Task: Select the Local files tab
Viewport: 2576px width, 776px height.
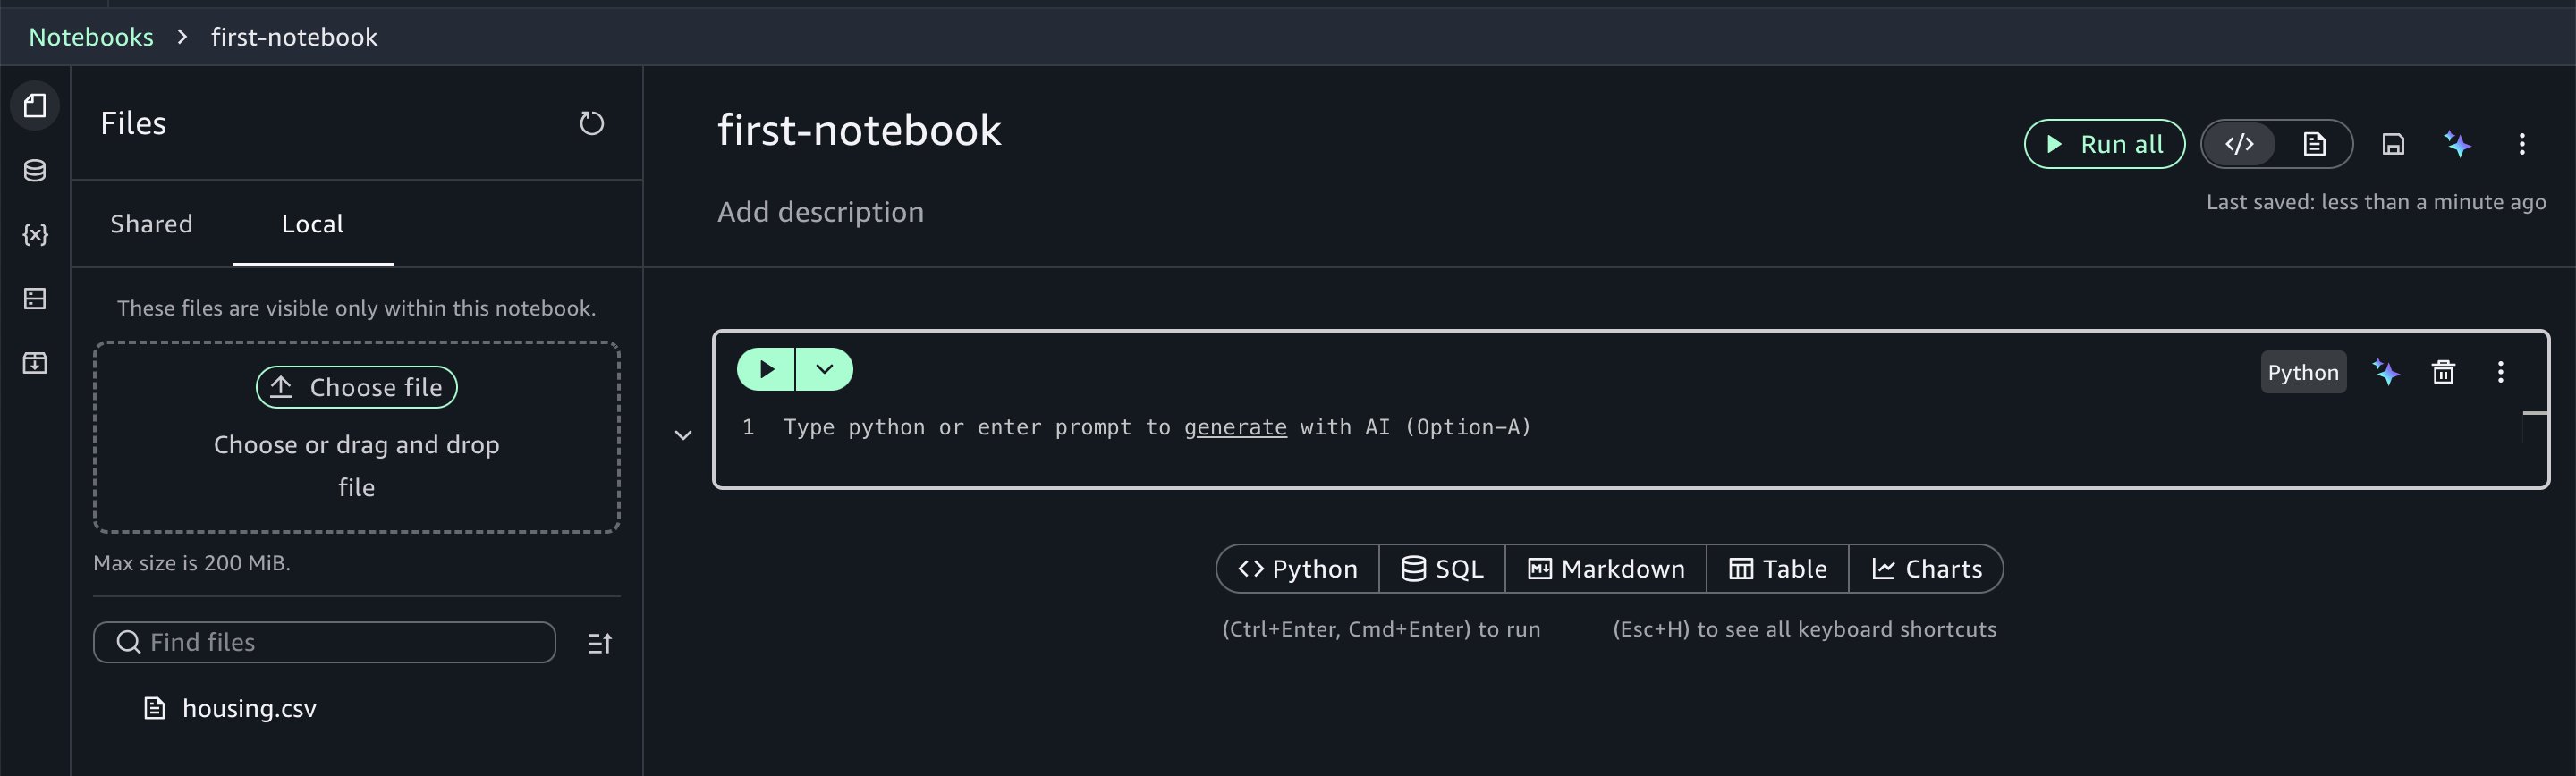Action: (312, 224)
